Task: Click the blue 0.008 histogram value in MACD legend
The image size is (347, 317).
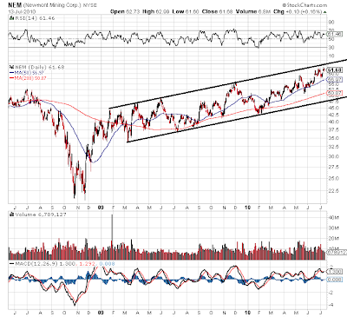Action: (107, 264)
